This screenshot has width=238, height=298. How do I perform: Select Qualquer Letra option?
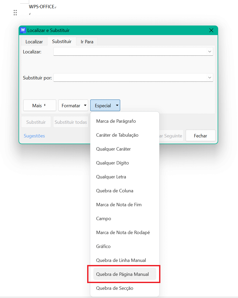(x=111, y=177)
